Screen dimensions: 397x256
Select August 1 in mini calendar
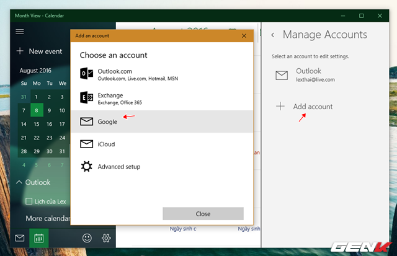pyautogui.click(x=37, y=97)
